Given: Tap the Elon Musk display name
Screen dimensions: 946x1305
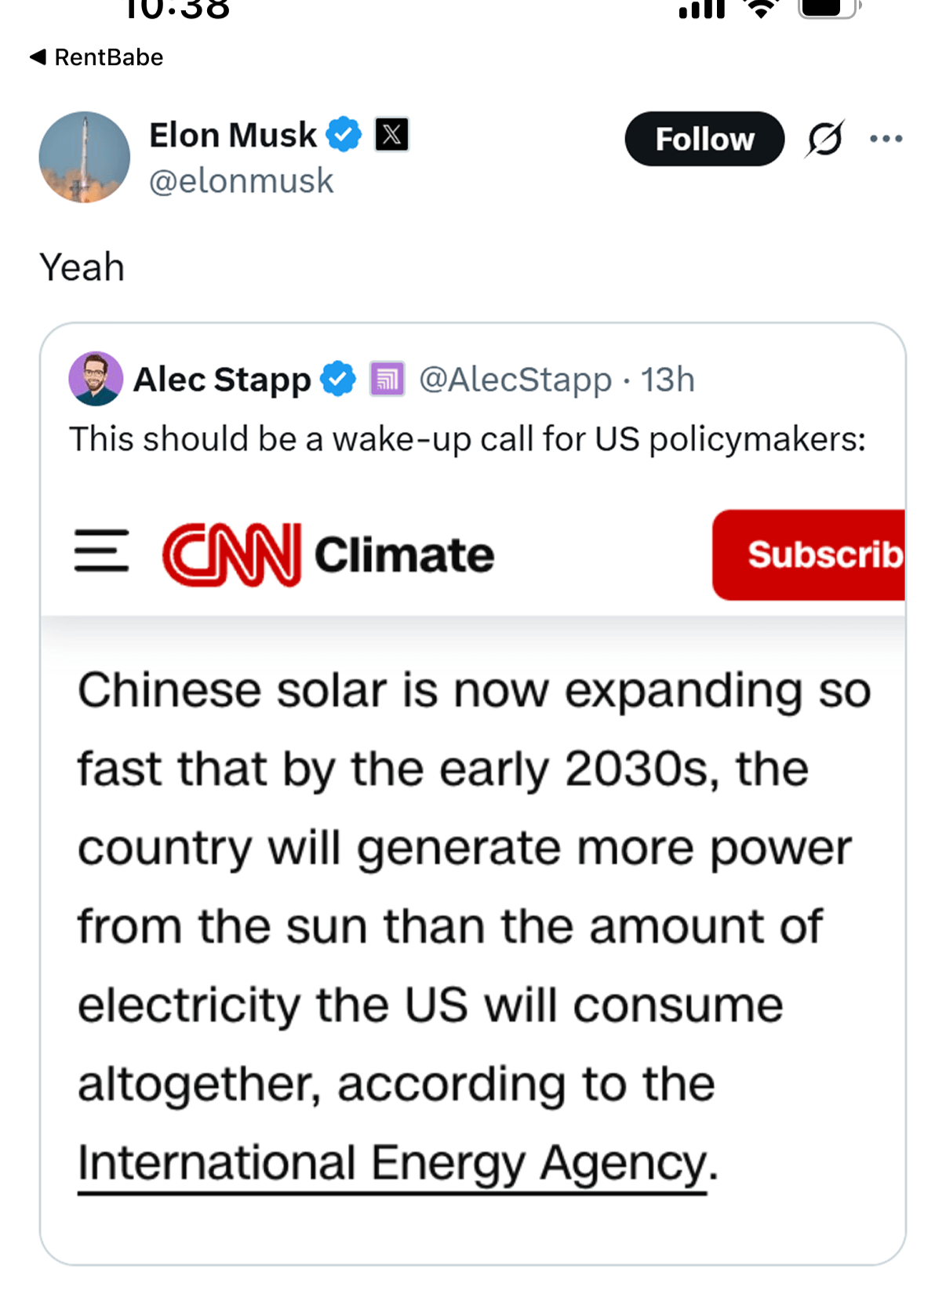Looking at the screenshot, I should 233,135.
